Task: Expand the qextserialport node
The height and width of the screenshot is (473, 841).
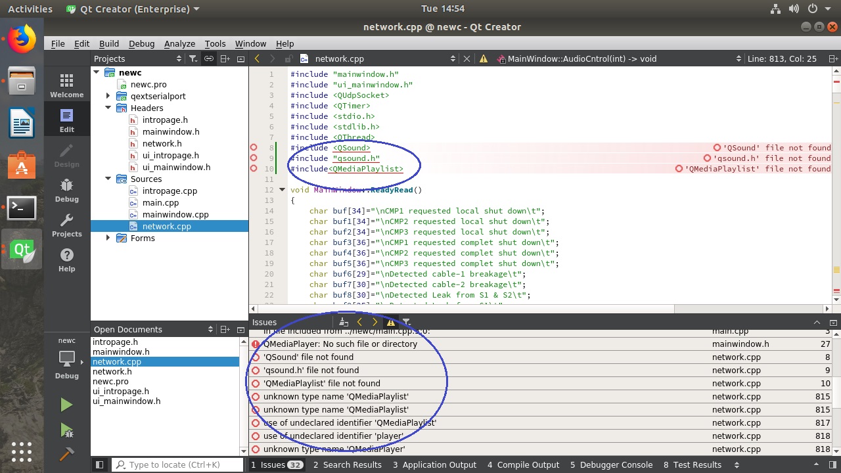Action: tap(108, 96)
